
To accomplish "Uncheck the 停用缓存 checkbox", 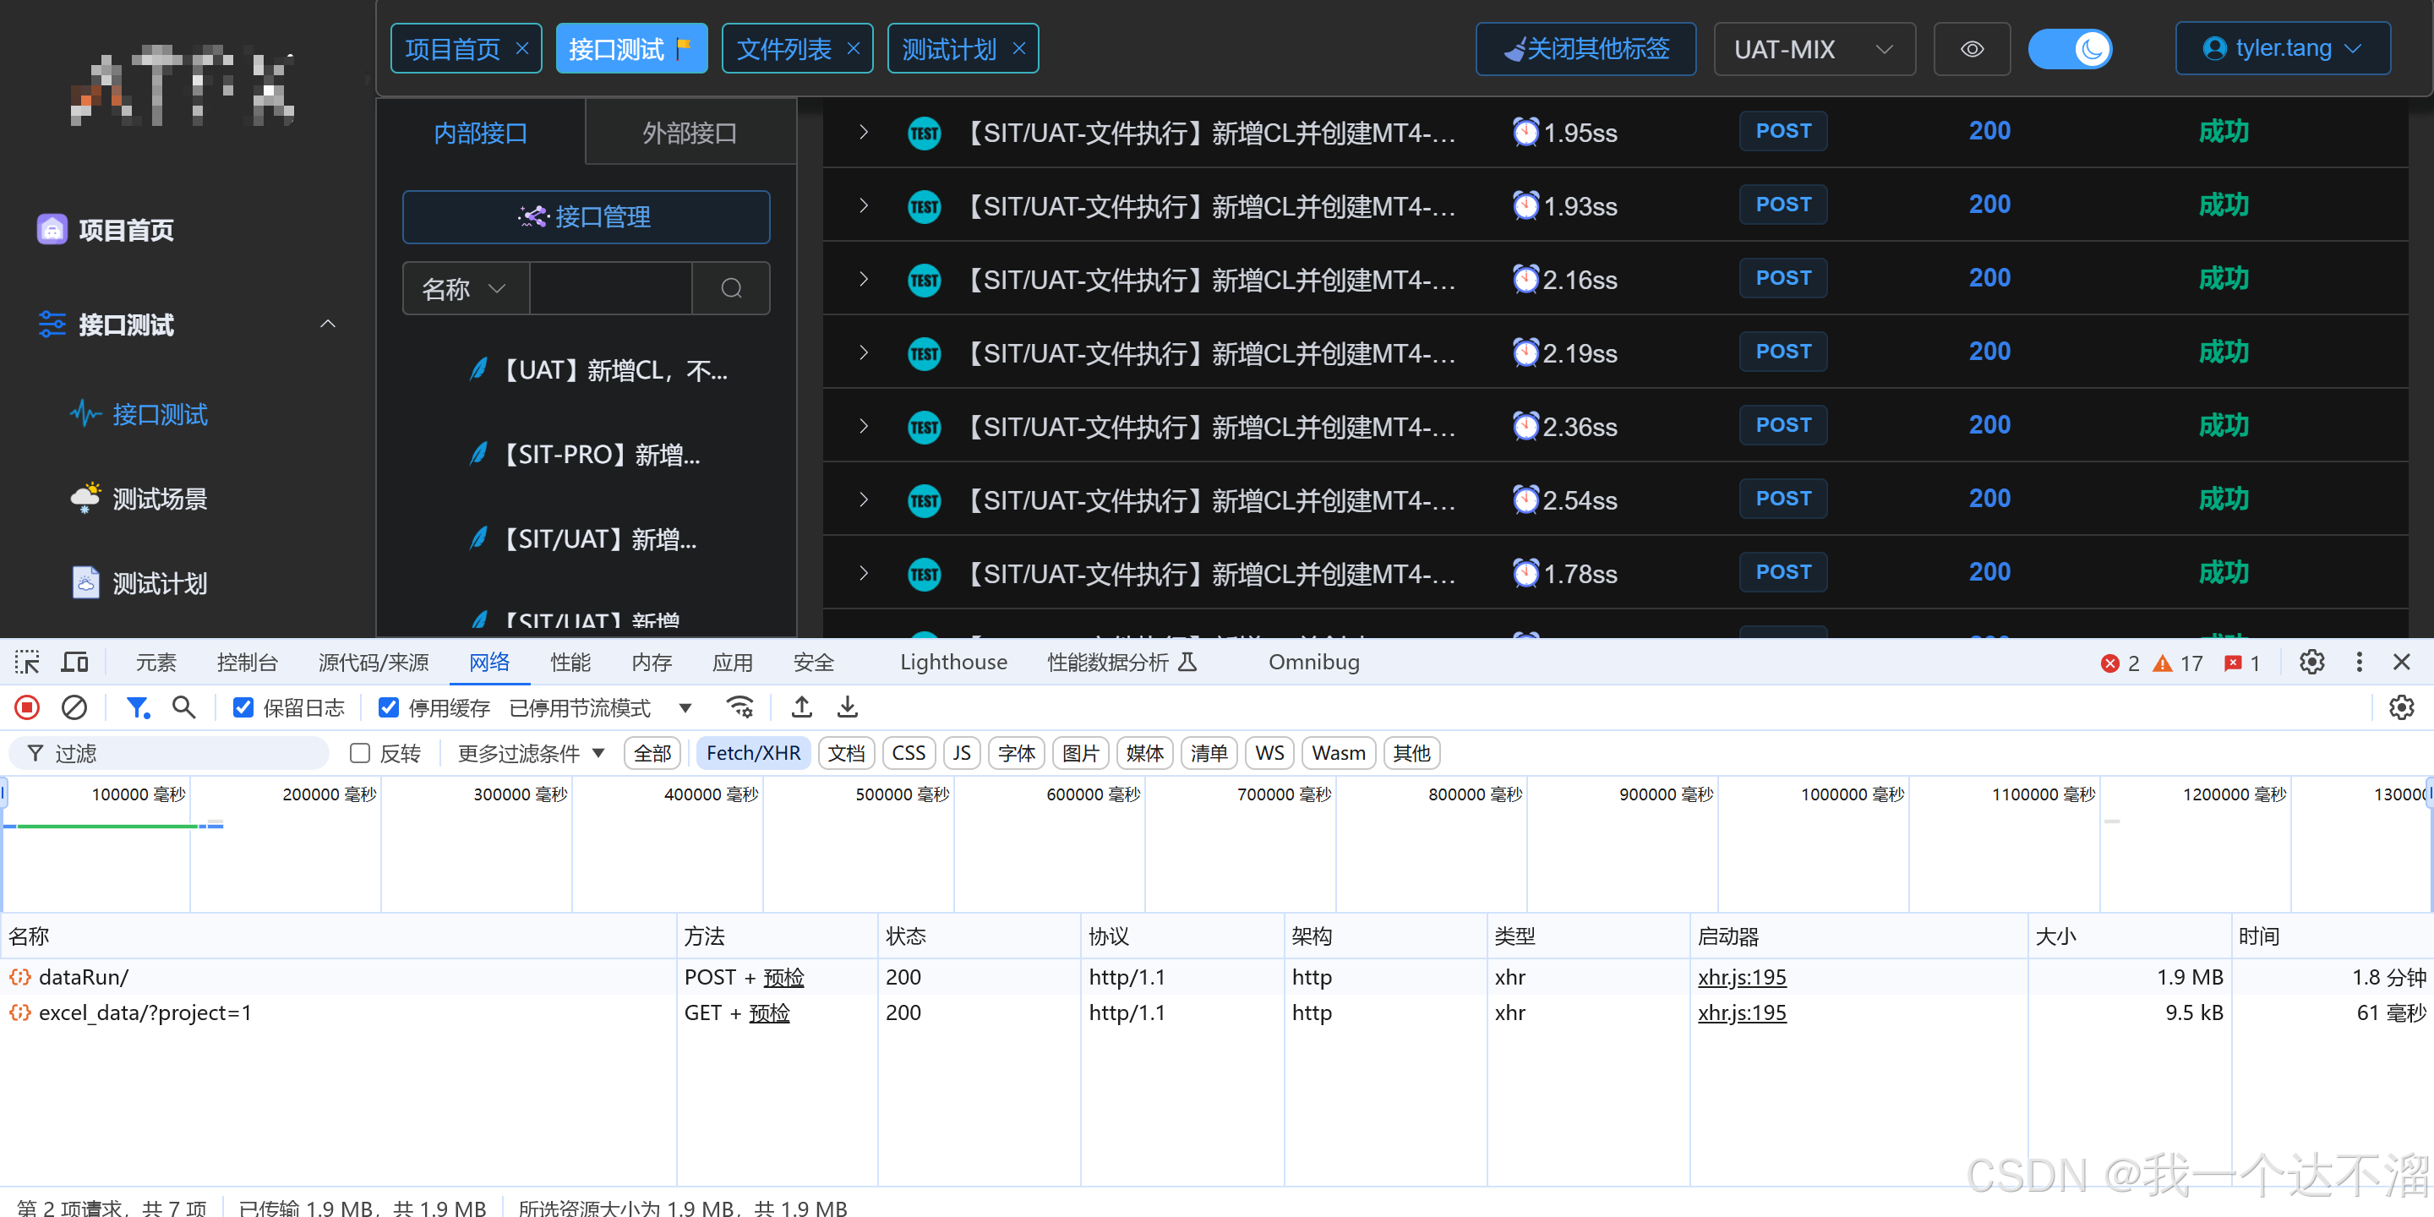I will [x=389, y=707].
